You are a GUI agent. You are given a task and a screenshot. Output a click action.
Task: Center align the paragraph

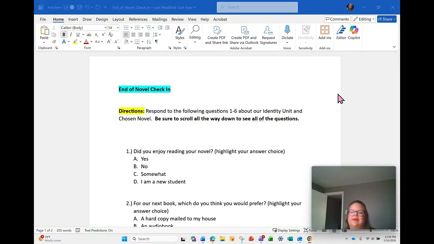point(133,35)
